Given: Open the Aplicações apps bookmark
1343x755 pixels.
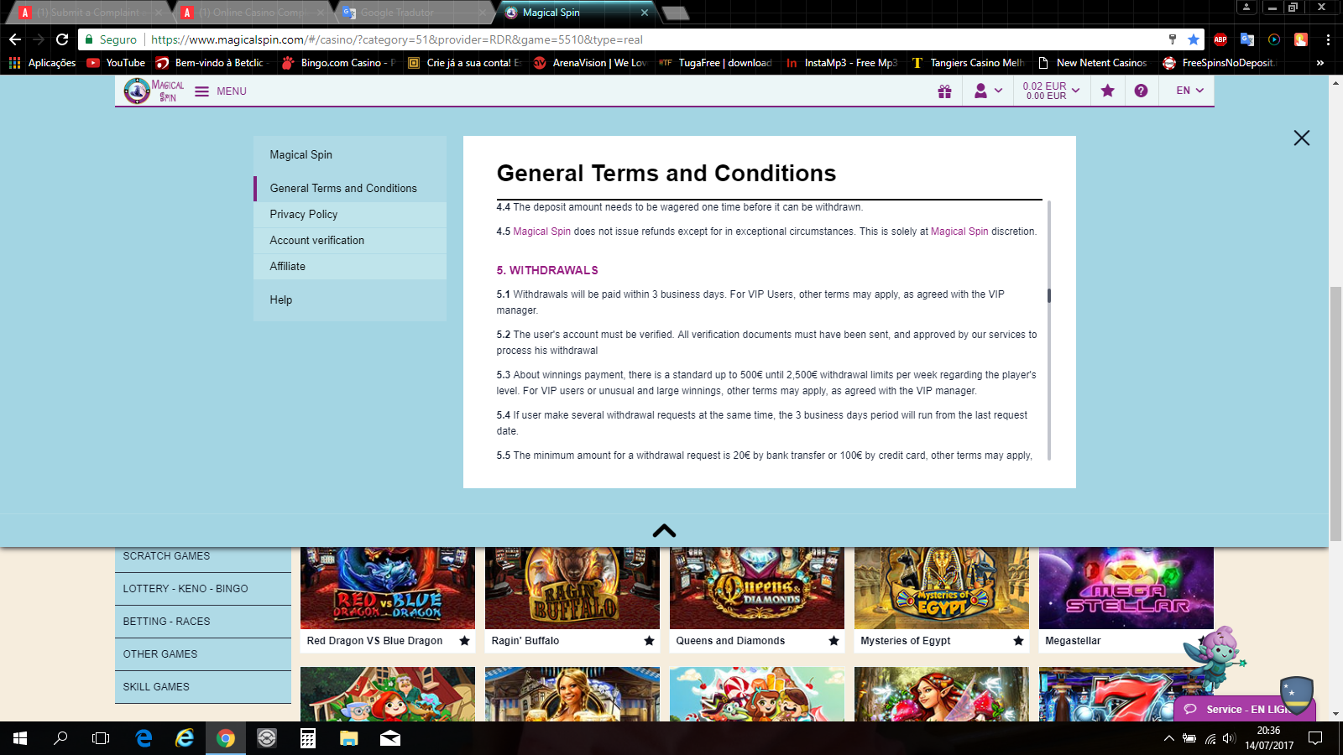Looking at the screenshot, I should pos(42,63).
